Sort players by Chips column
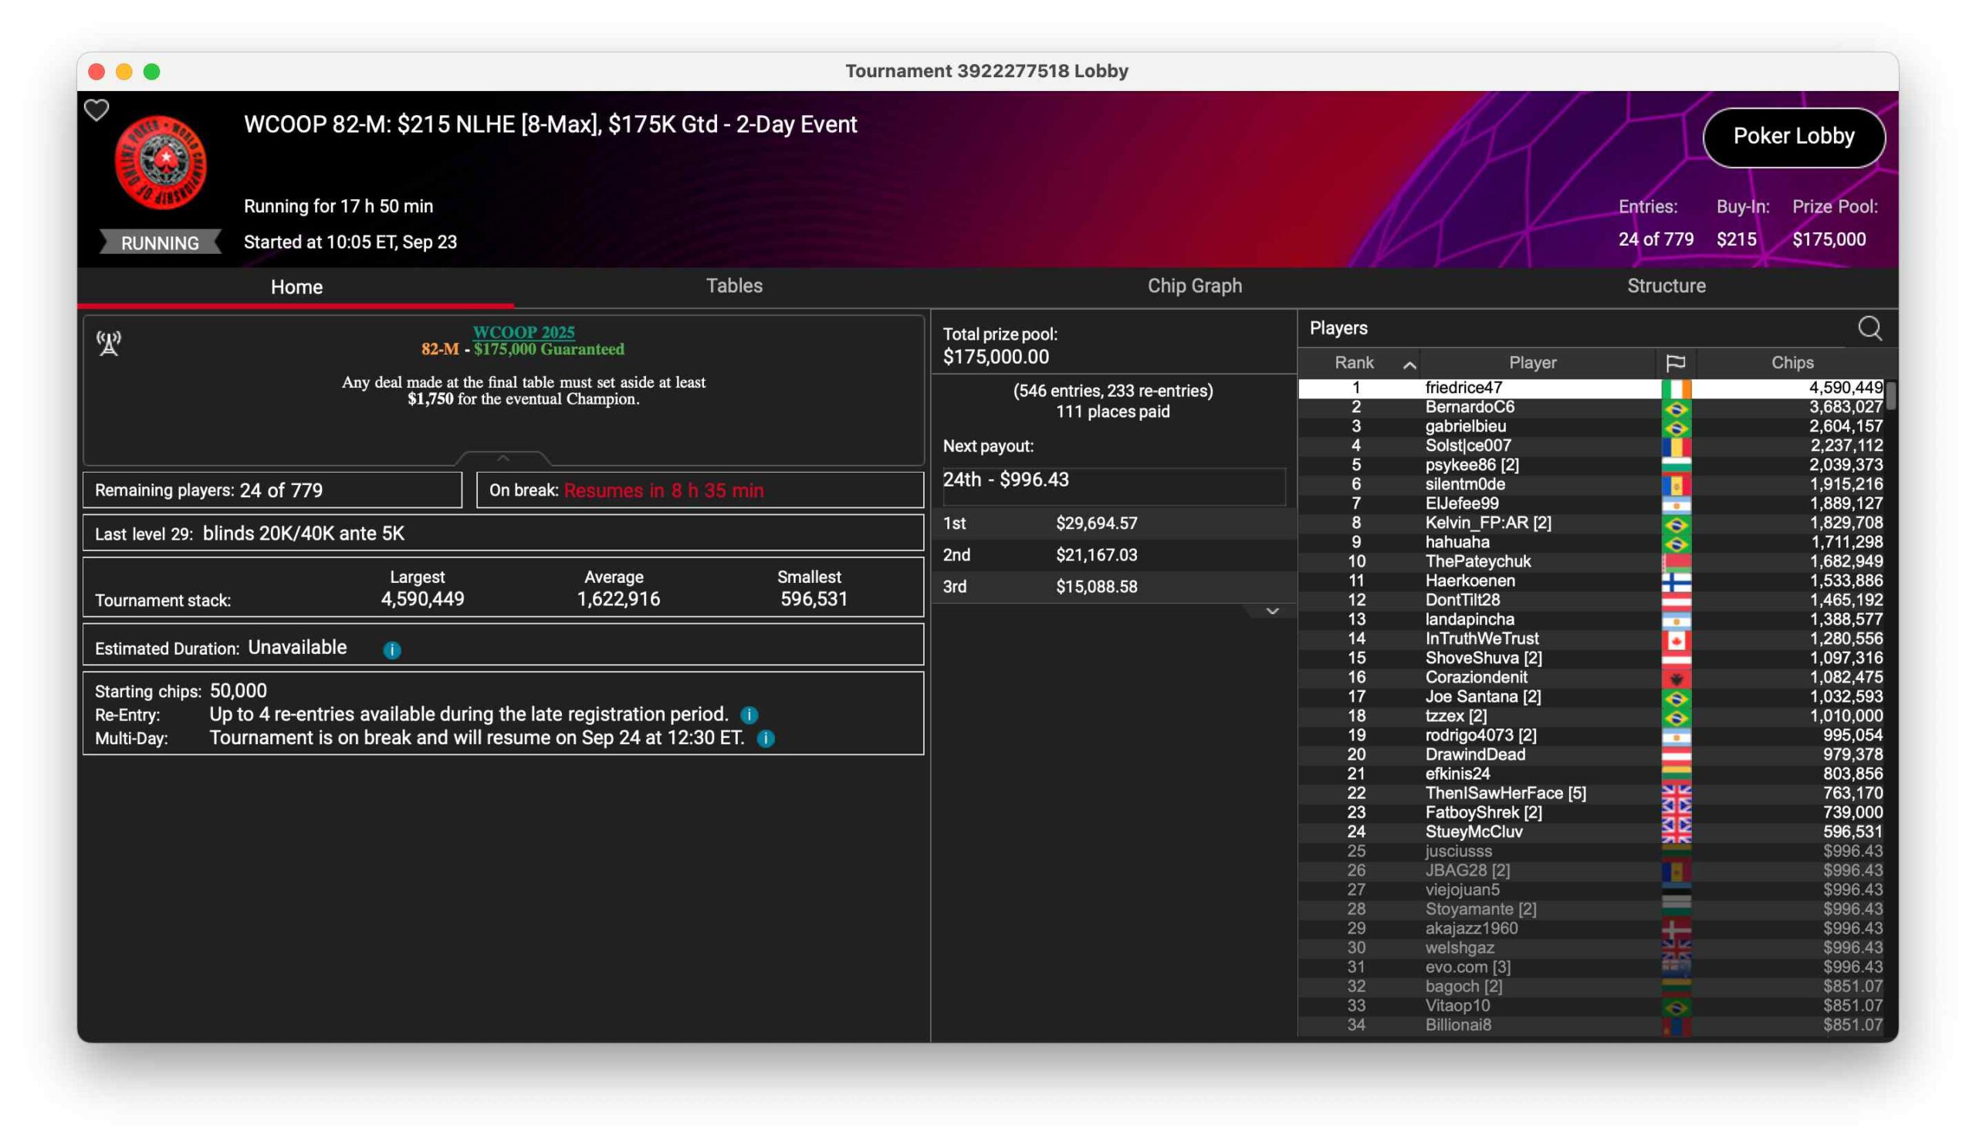The image size is (1976, 1145). pyautogui.click(x=1792, y=363)
